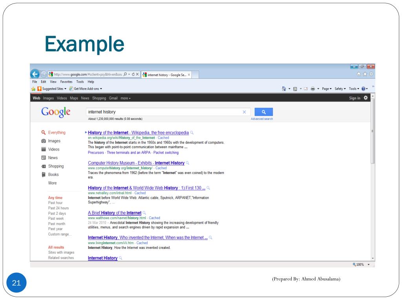Open Favorites with the star icon at top right
Viewport: 402px width, 301px height.
click(365, 74)
